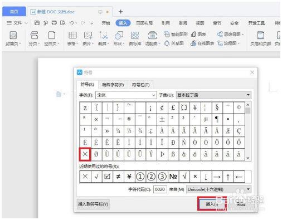Select the © copyright symbol in grid
The width and height of the screenshot is (282, 220).
coord(239,107)
